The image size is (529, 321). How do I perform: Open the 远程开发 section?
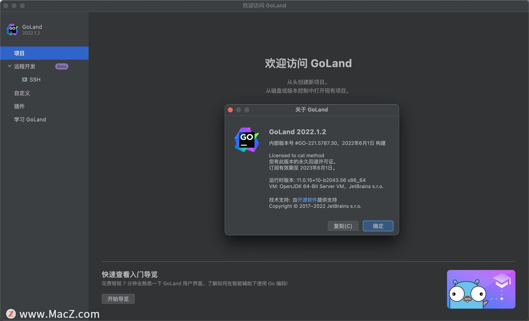coord(25,66)
